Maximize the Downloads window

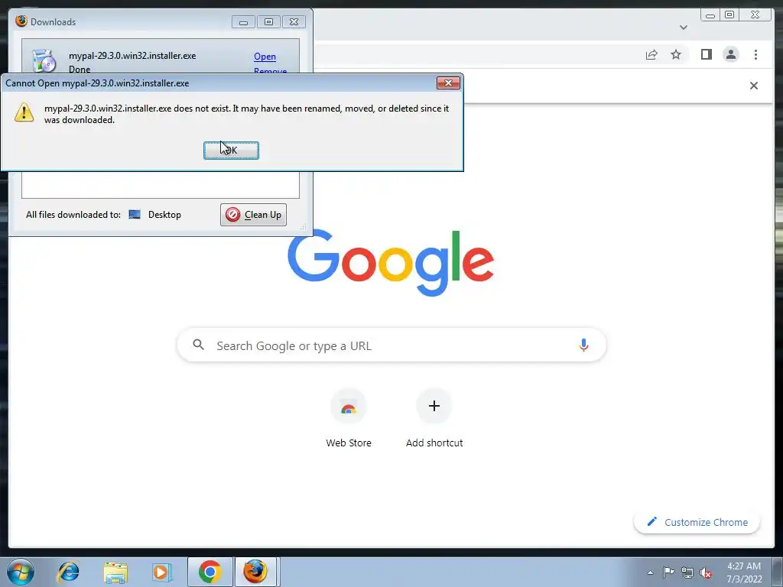[x=268, y=22]
